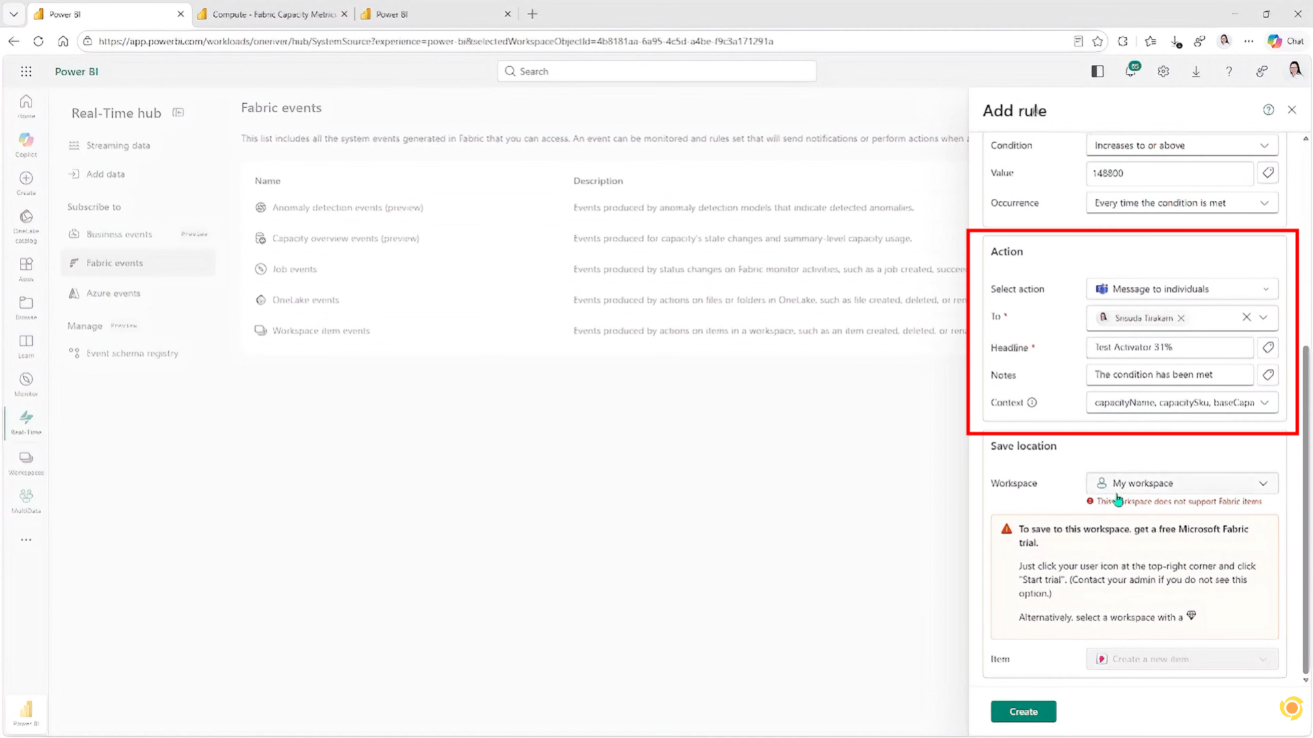Screen dimensions: 1313x738
Task: Switch to the third Power BI browser tab
Action: [x=436, y=14]
